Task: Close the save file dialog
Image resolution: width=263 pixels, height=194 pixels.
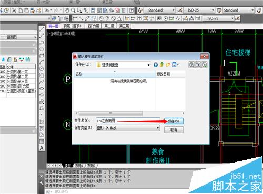Action: point(204,56)
